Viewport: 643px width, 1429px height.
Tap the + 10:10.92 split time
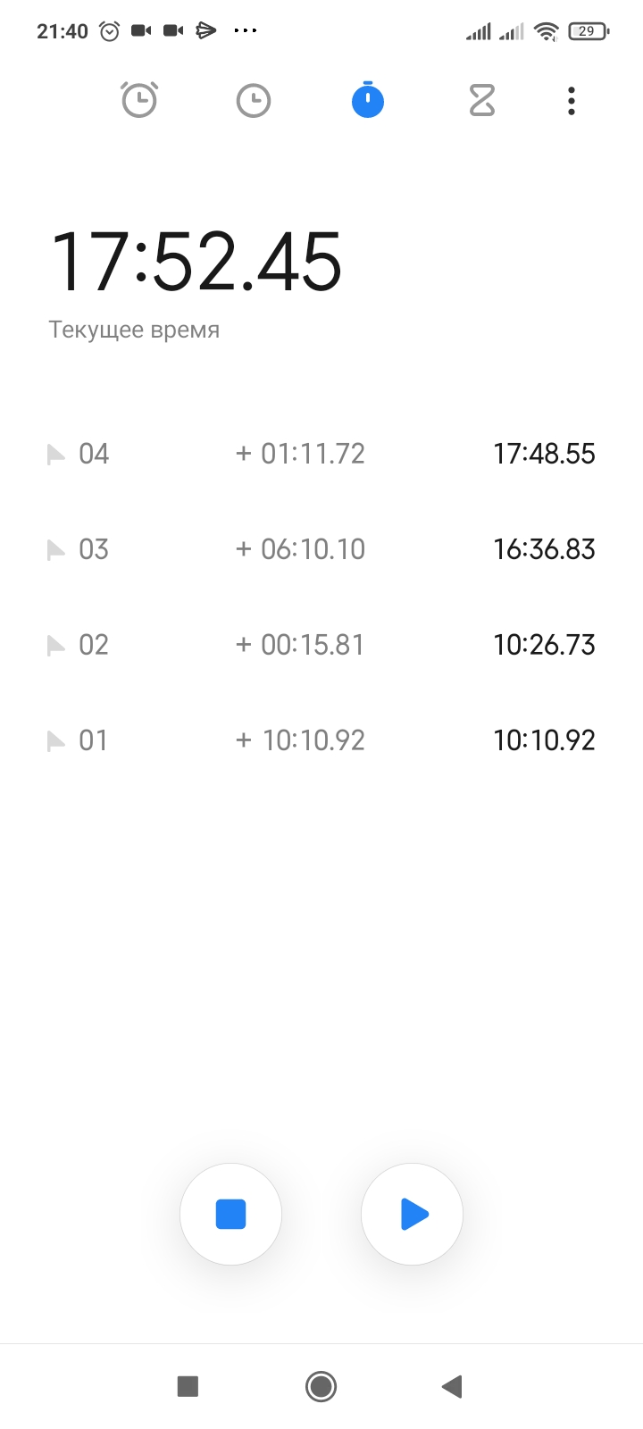click(x=300, y=740)
